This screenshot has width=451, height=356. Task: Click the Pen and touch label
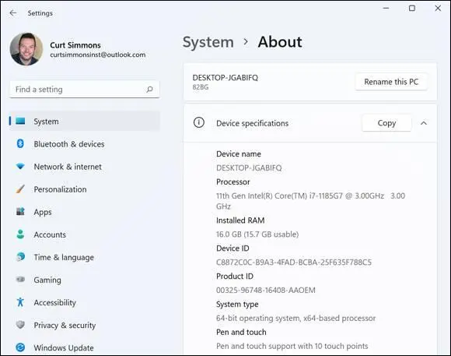(241, 332)
